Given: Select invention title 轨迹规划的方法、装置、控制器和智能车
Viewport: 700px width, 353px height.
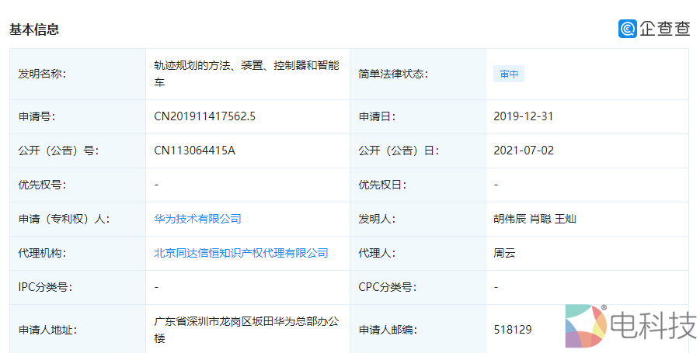Looking at the screenshot, I should [246, 74].
